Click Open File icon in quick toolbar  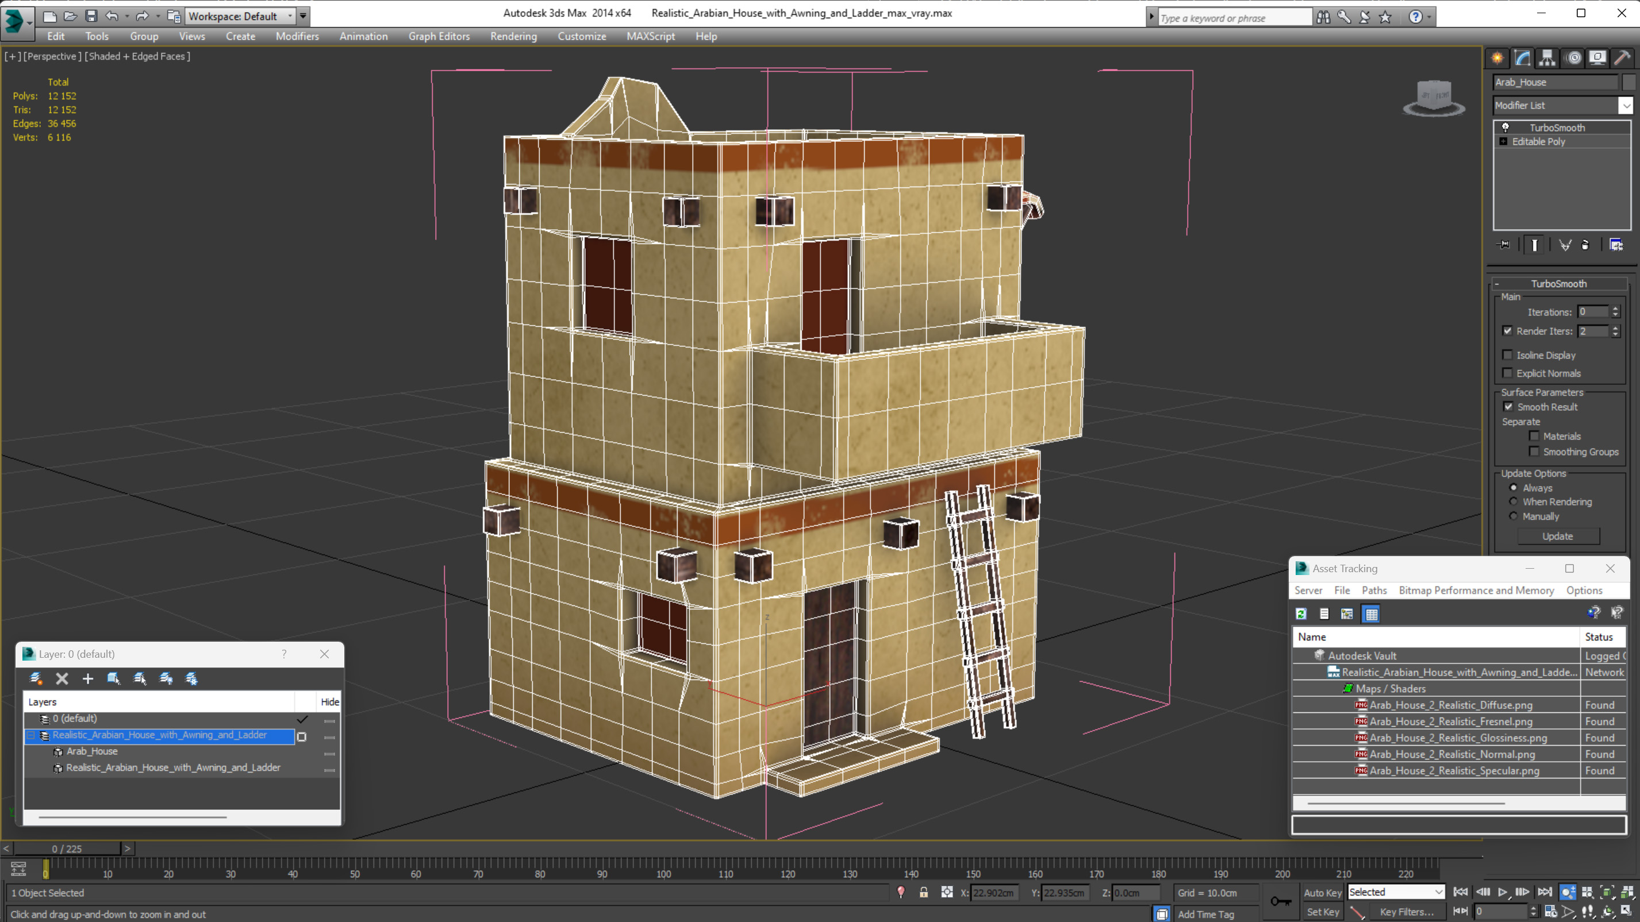(71, 16)
